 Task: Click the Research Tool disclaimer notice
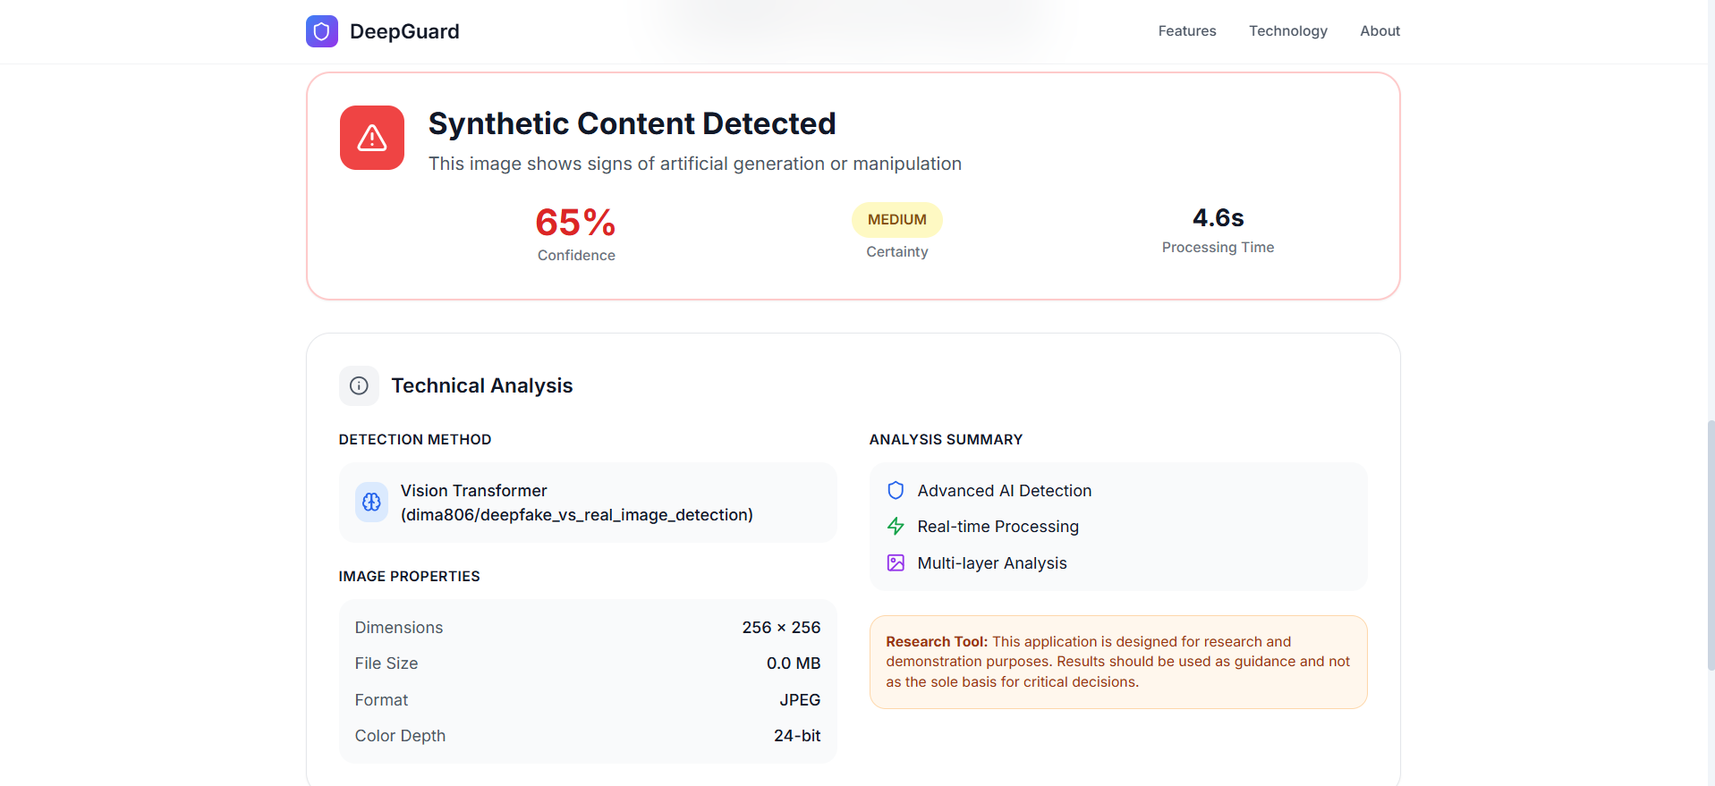1117,662
